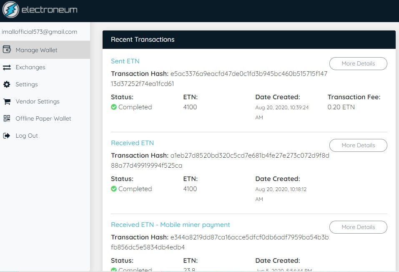Open More Details for Received ETN 4100
Viewport: 399px width, 272px height.
(358, 146)
